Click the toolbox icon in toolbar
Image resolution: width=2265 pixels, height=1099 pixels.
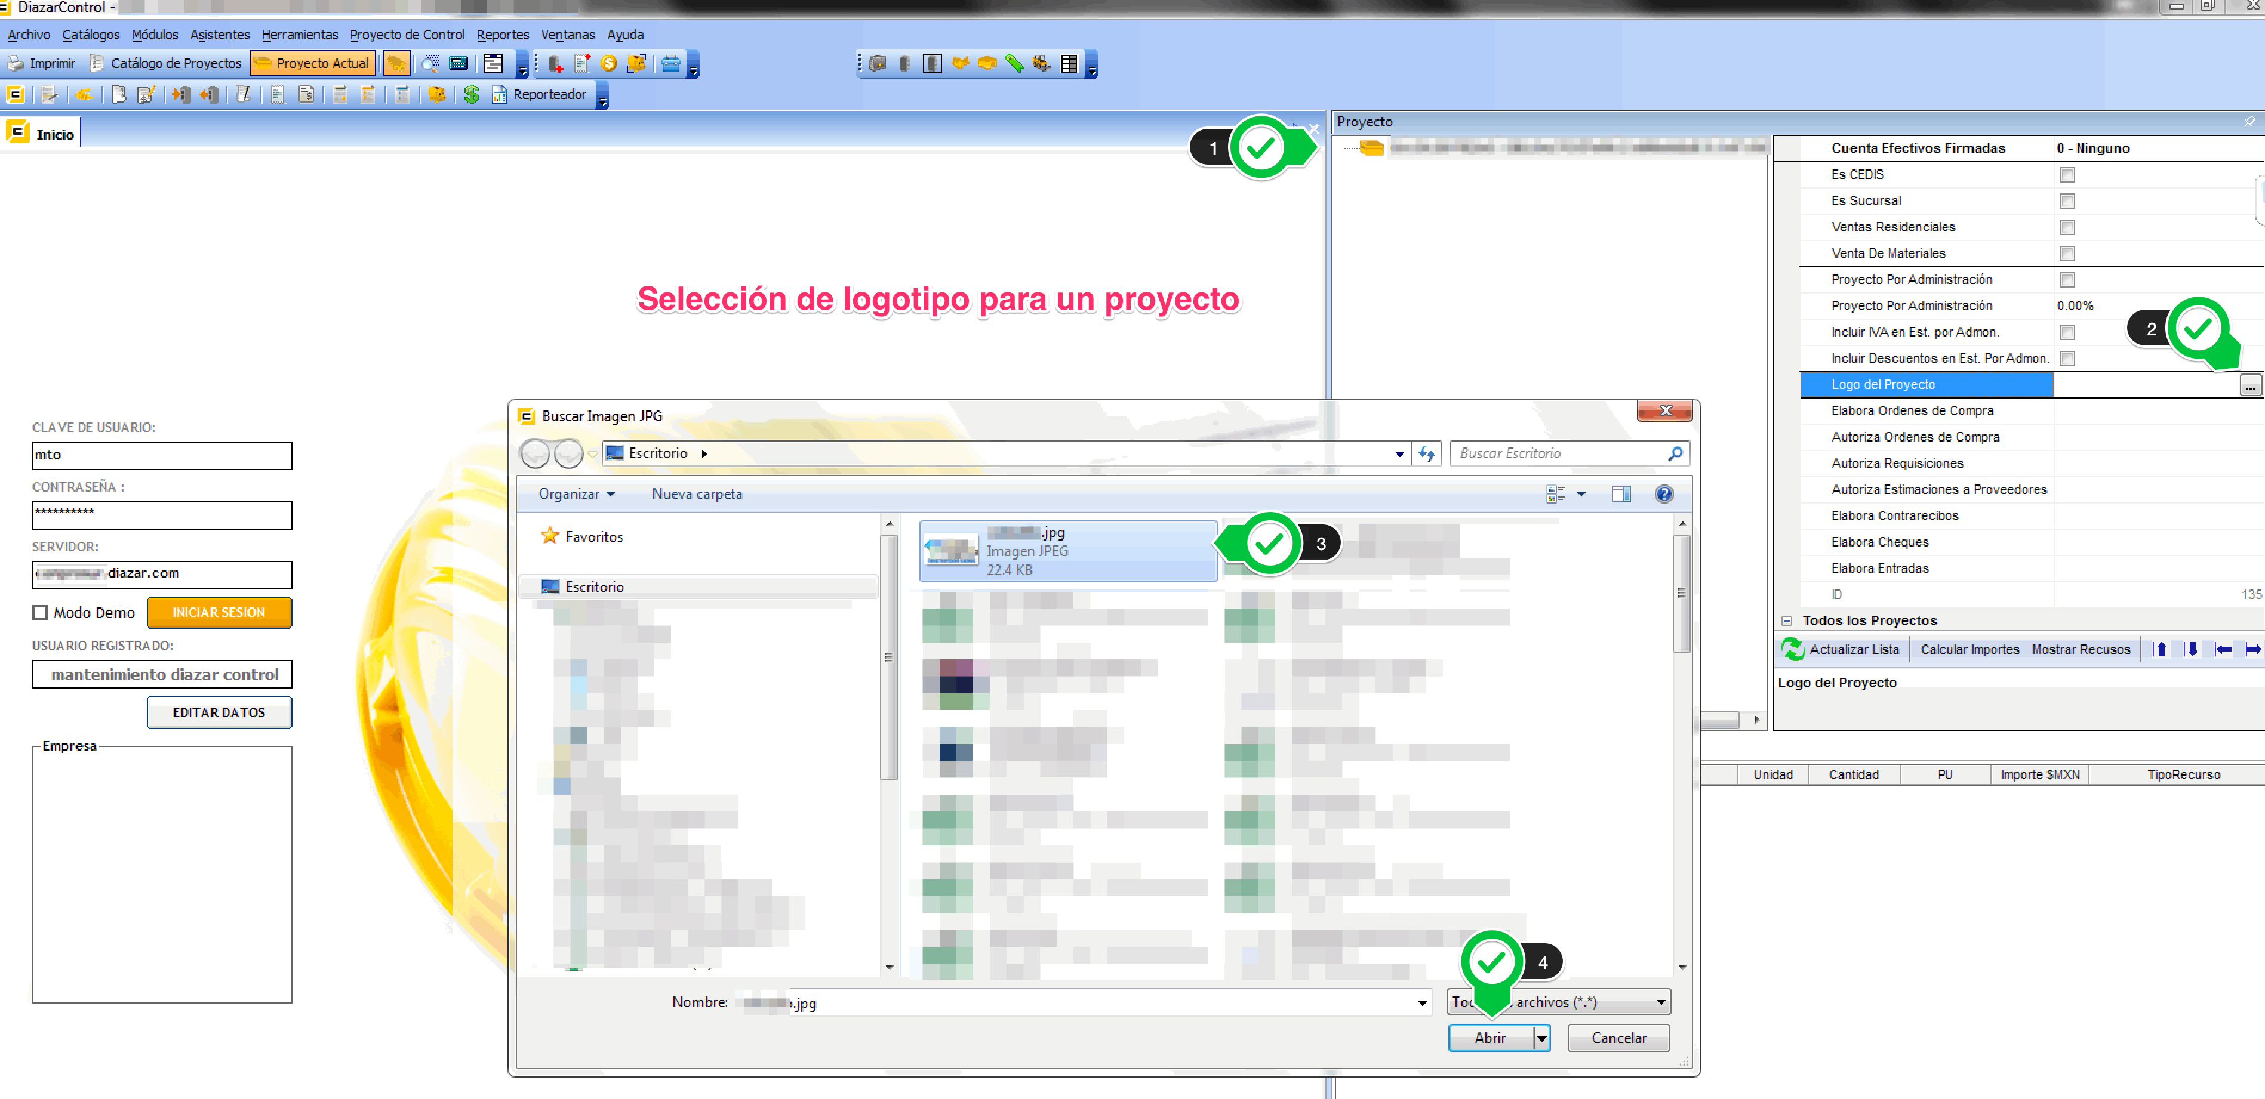pos(671,63)
